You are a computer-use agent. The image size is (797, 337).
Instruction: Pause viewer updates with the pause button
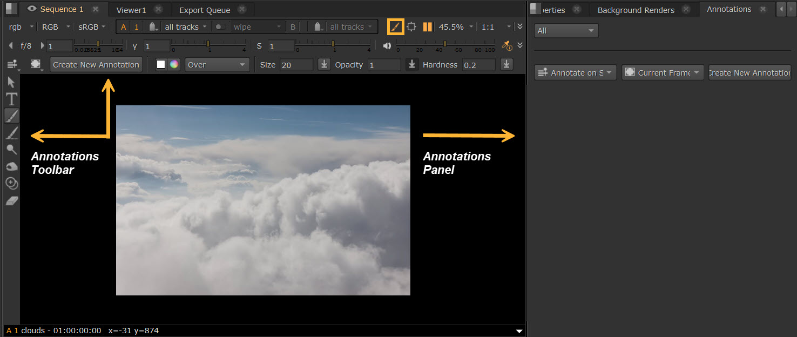coord(427,27)
